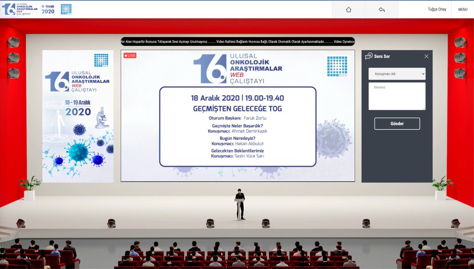Click the text "18 Aralık 2020 | 19.00-19.40"
The width and height of the screenshot is (474, 269).
(x=237, y=98)
